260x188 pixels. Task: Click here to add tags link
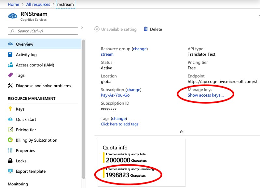point(119,124)
